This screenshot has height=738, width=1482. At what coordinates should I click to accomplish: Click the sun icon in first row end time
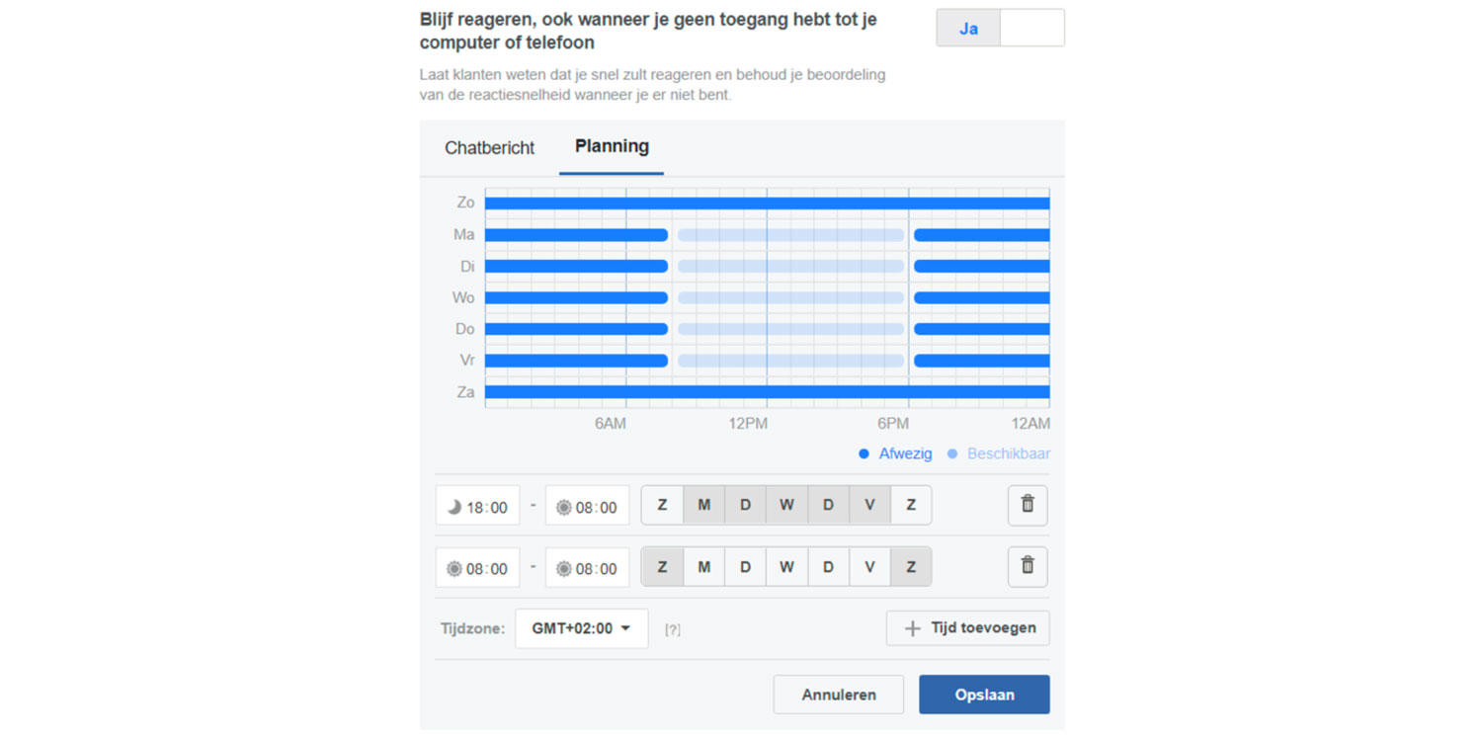coord(563,507)
